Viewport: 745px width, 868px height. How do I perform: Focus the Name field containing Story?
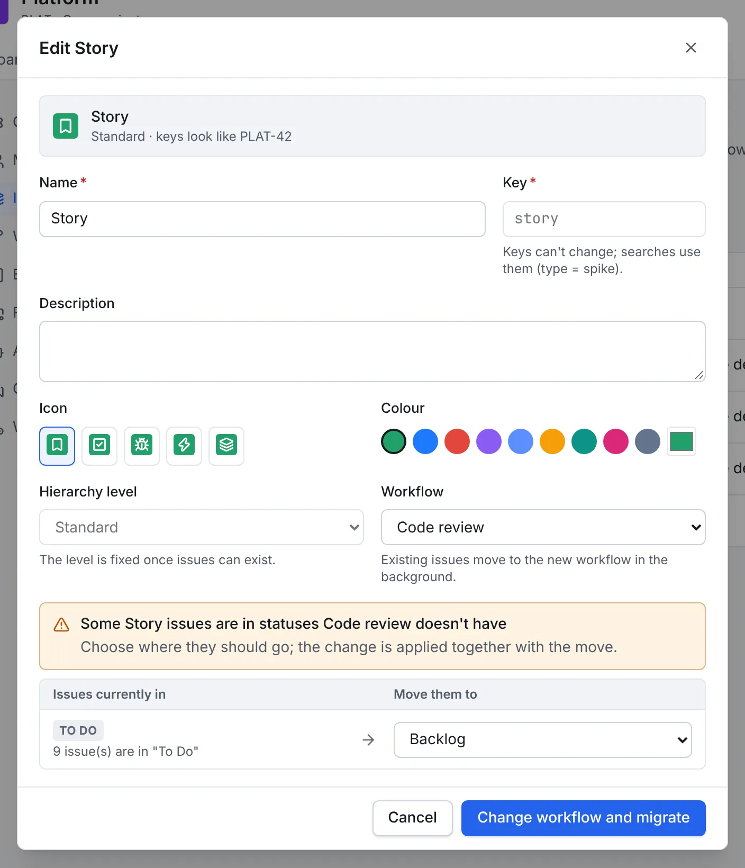tap(262, 219)
